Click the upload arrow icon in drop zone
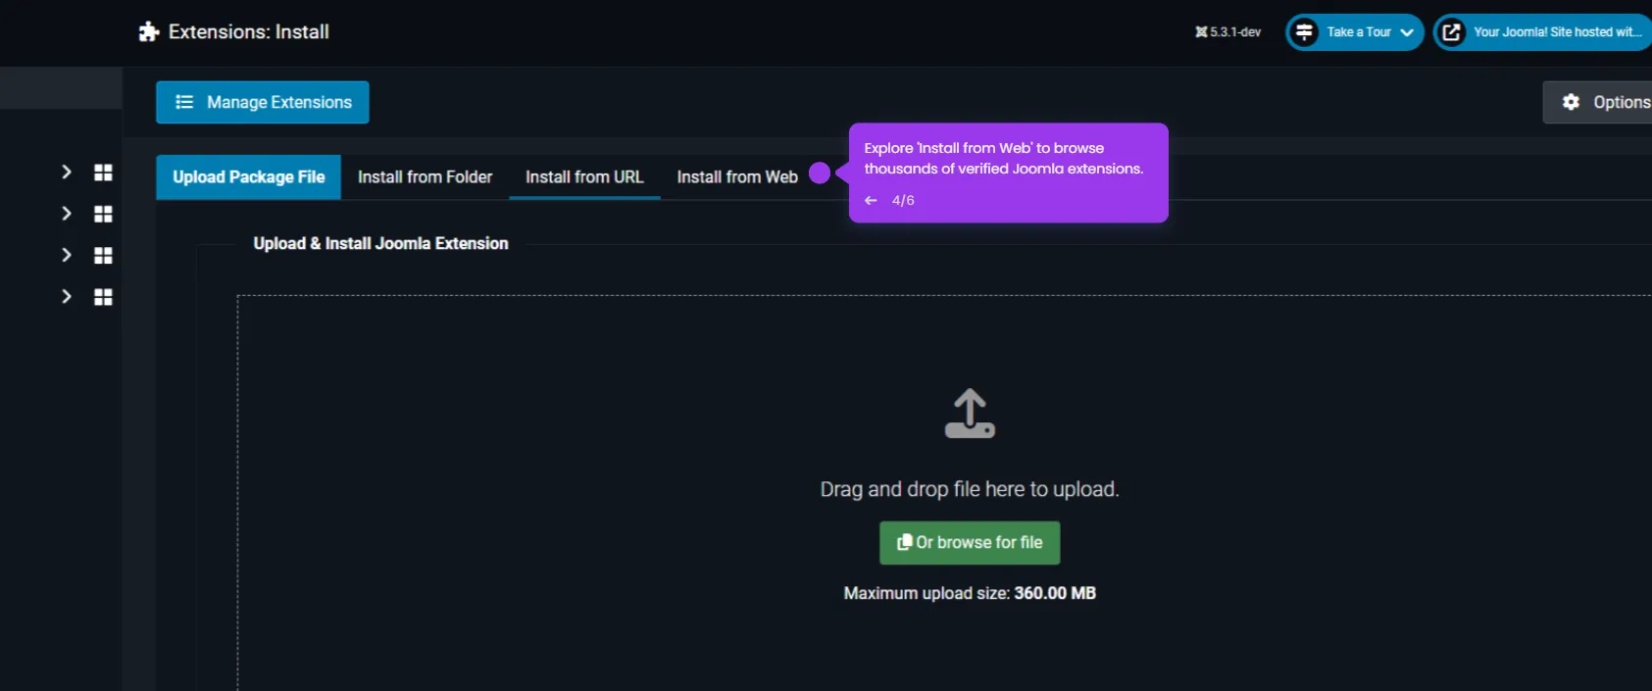1652x691 pixels. [970, 414]
